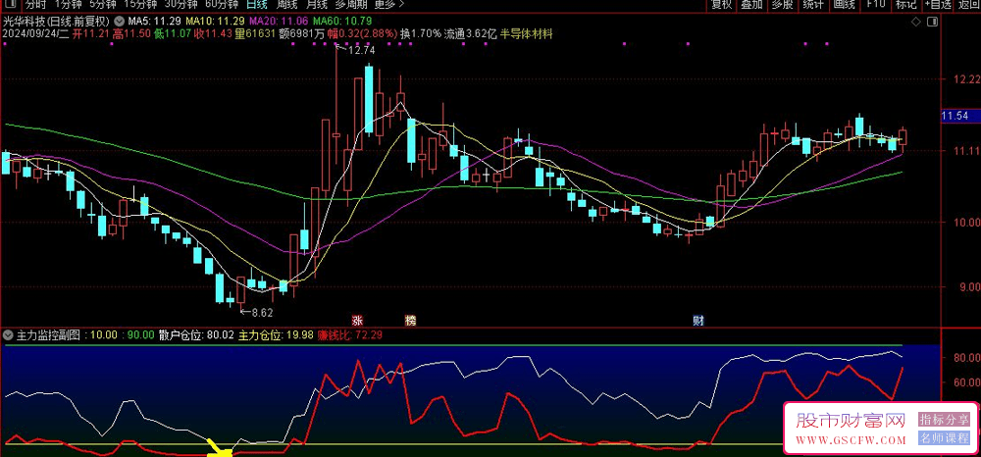Click the 财 financial event marker
The width and height of the screenshot is (981, 457).
[x=697, y=320]
